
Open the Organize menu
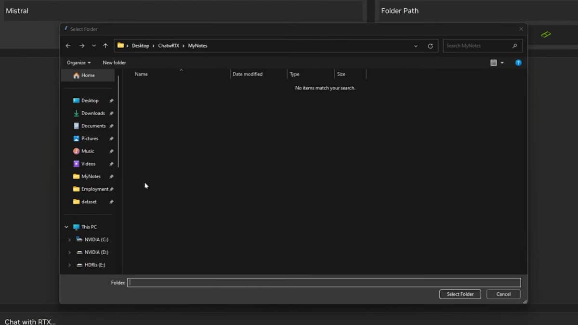(79, 63)
